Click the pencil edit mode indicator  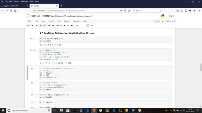pyautogui.click(x=163, y=21)
